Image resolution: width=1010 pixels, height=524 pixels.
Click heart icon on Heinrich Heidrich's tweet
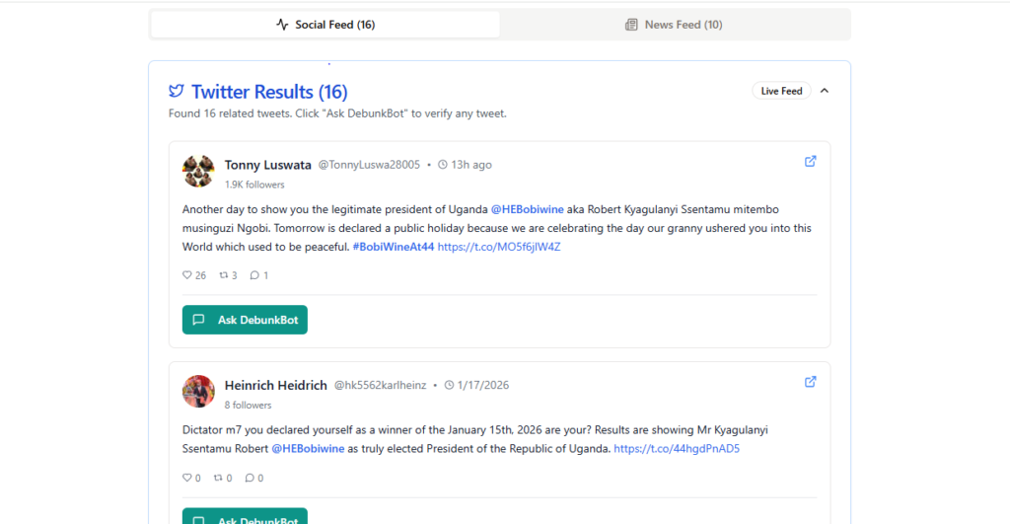coord(187,478)
